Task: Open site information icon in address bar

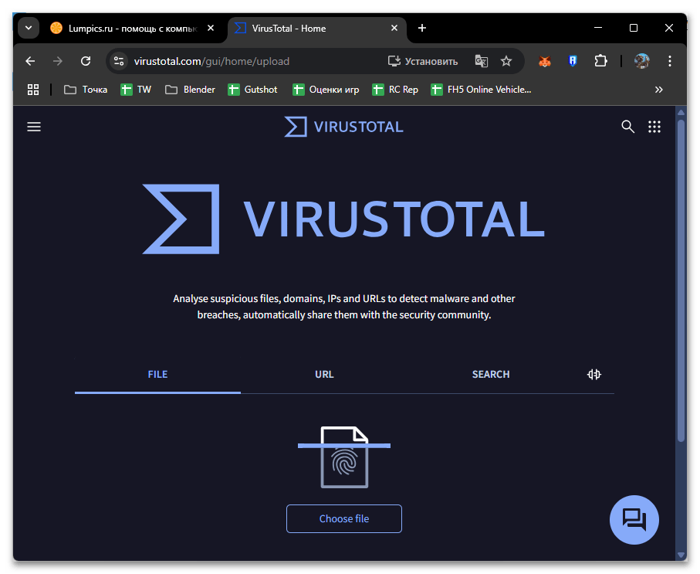Action: pyautogui.click(x=119, y=61)
